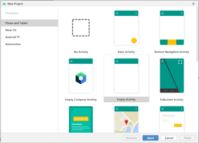
Task: Click the Previous button
Action: tap(131, 138)
